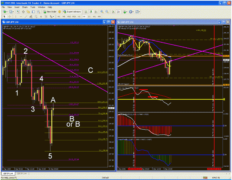Open the Tools menu
The width and height of the screenshot is (232, 180).
(33, 7)
